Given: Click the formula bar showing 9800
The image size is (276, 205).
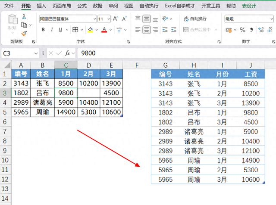Looking at the screenshot, I should point(177,53).
